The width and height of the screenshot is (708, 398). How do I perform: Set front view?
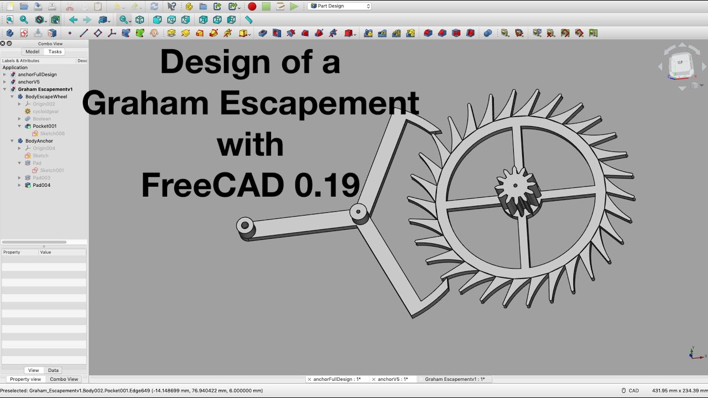pyautogui.click(x=157, y=19)
